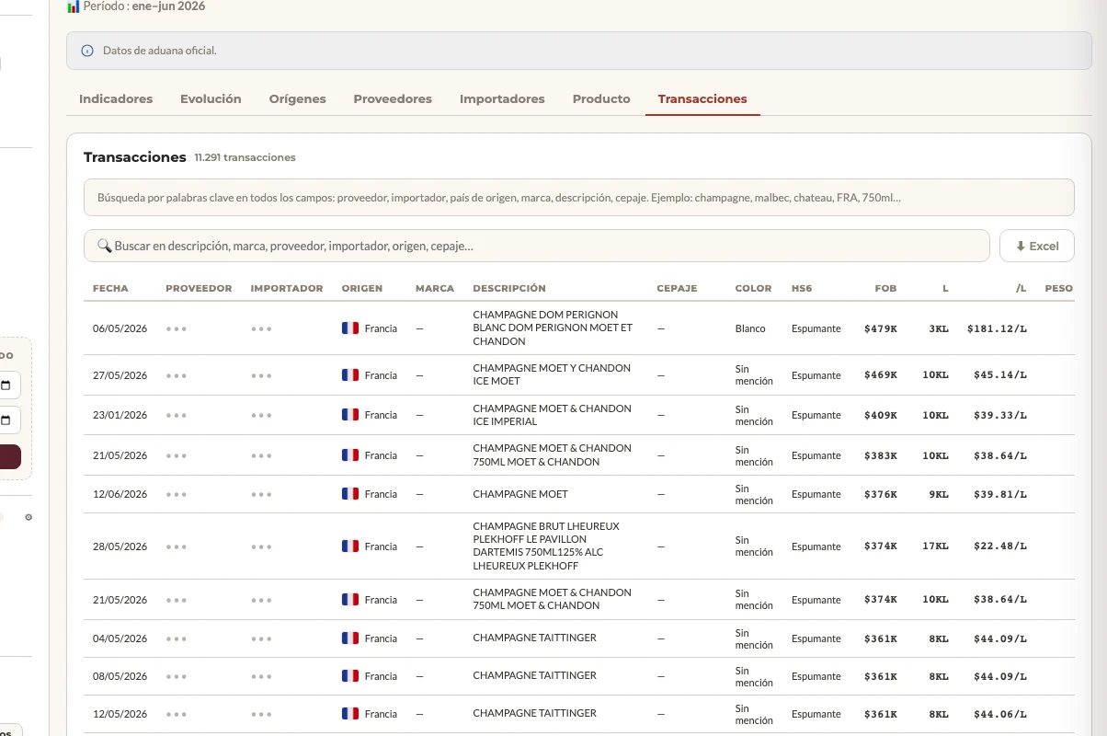The height and width of the screenshot is (736, 1107).
Task: Click the CEPAJE column header
Action: (677, 288)
